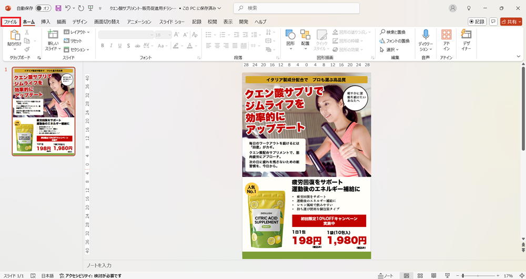Open 検索と置換 in editing group
526x279 pixels.
392,32
